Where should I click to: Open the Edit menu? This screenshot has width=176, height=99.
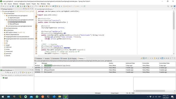(5, 4)
